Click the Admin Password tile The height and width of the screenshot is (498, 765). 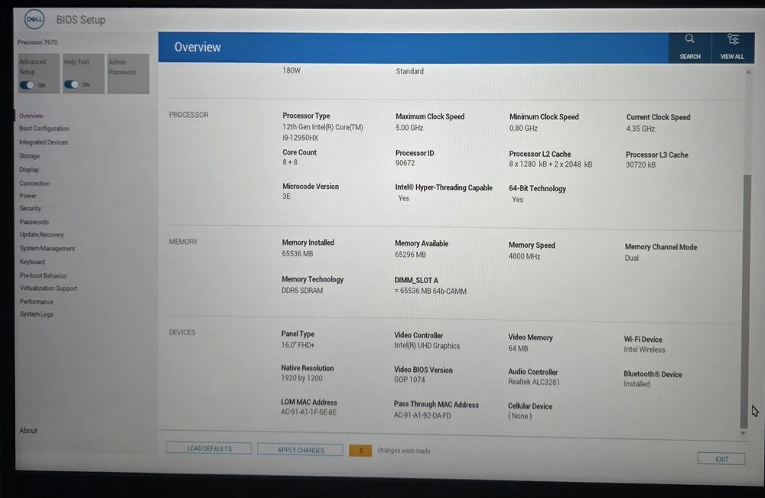129,73
